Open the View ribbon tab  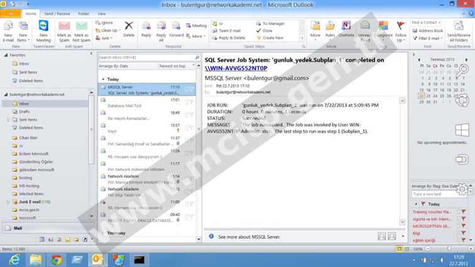click(x=102, y=14)
